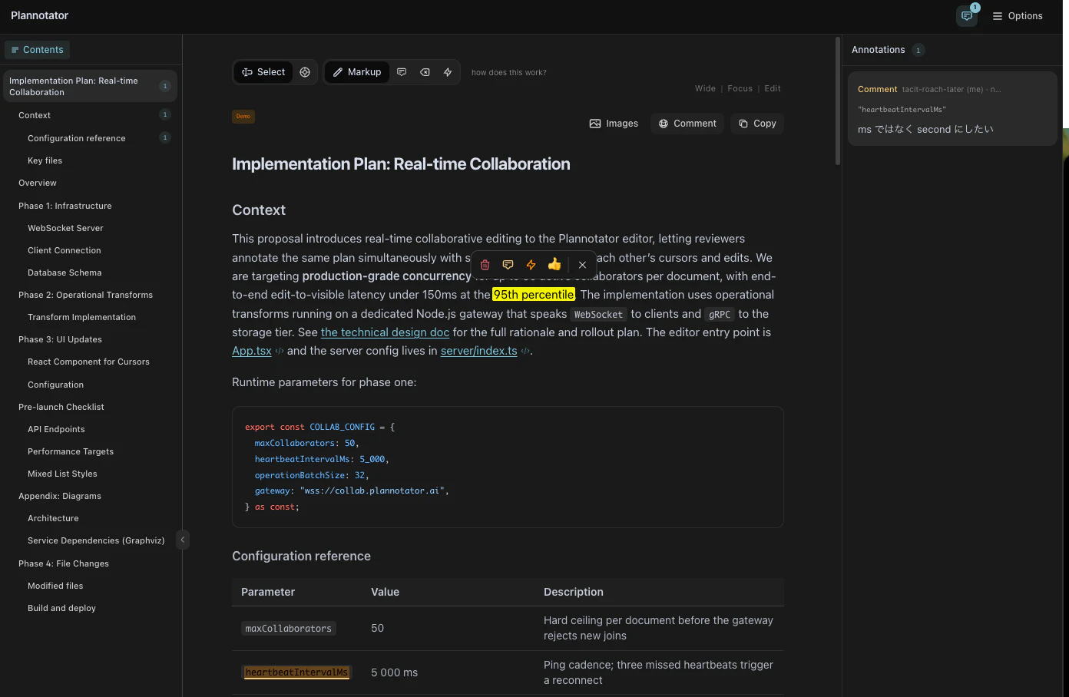1069x697 pixels.
Task: Select Implementation Plan: Real-time Collaboration contents entry
Action: click(x=91, y=86)
